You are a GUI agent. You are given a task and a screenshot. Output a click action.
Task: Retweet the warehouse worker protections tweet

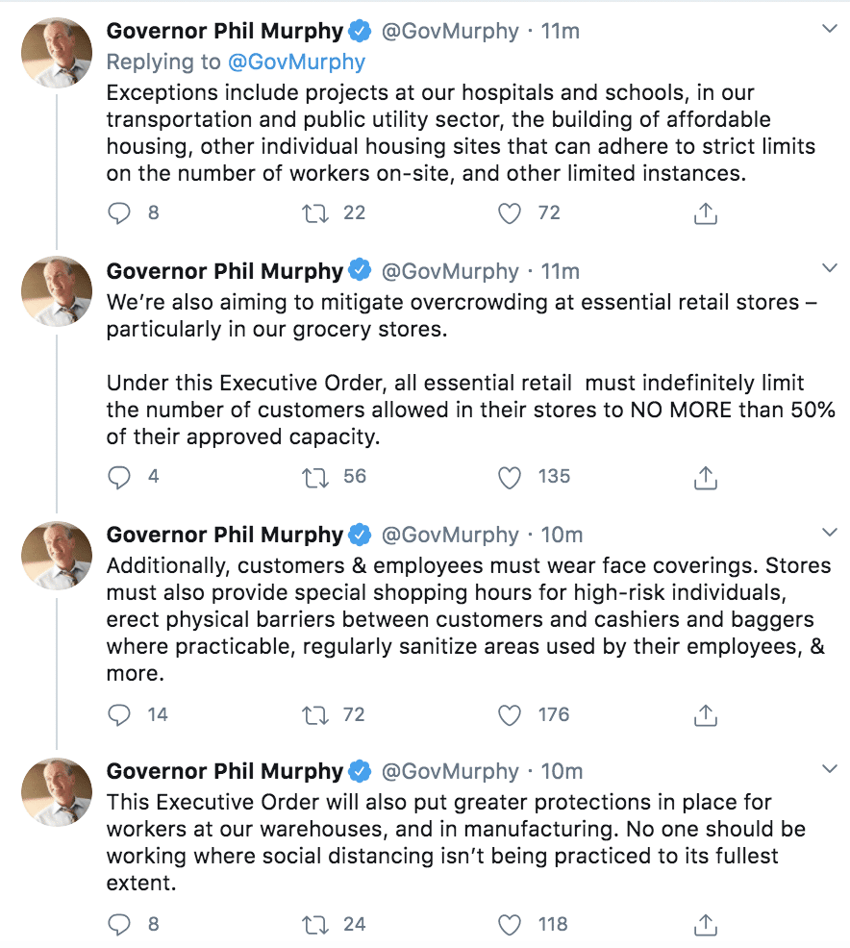(315, 925)
